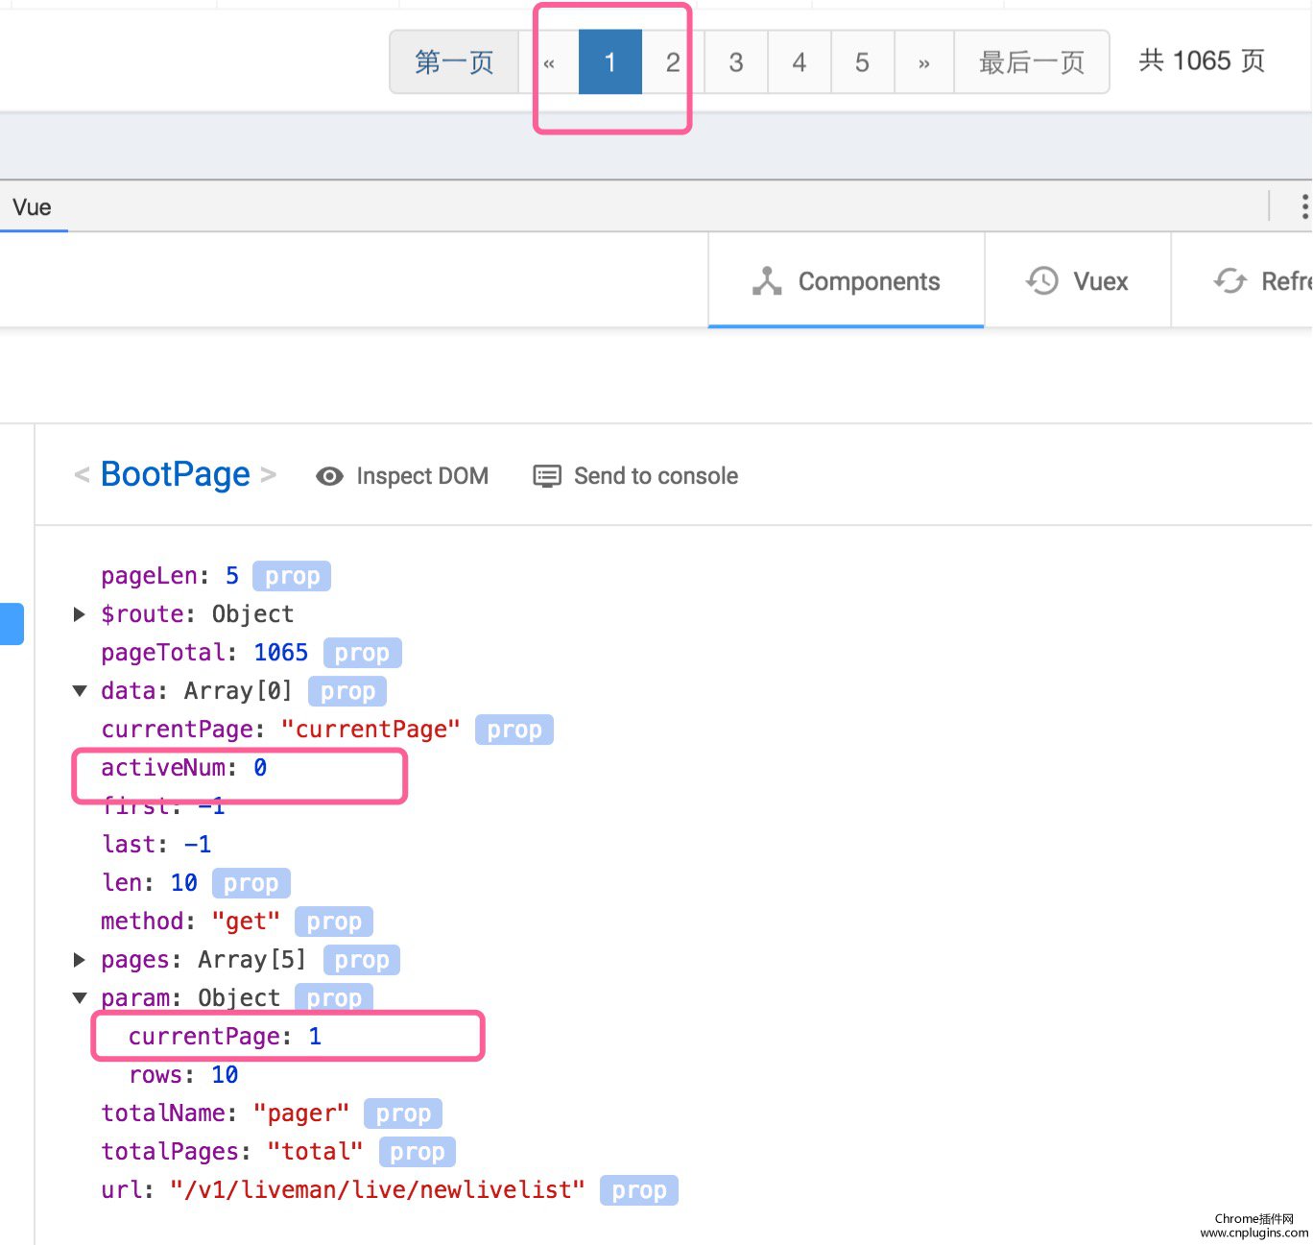The height and width of the screenshot is (1245, 1313).
Task: Switch to the Components tab
Action: [x=847, y=281]
